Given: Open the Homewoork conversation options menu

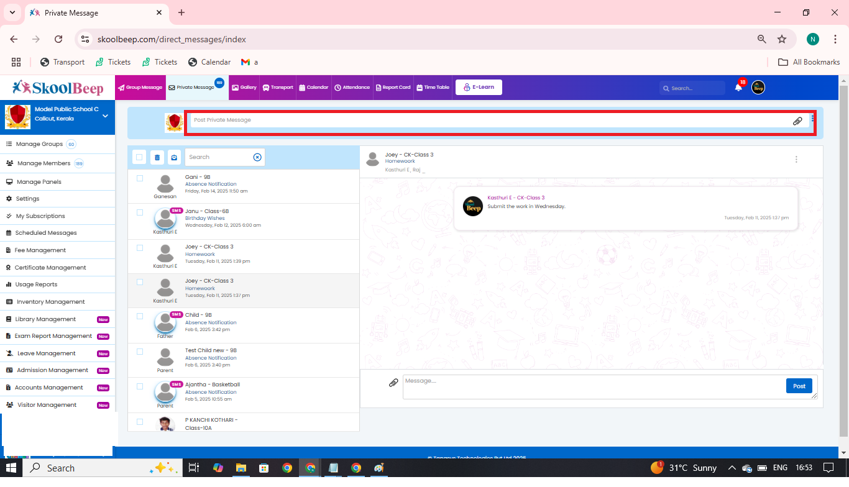Looking at the screenshot, I should pyautogui.click(x=796, y=160).
